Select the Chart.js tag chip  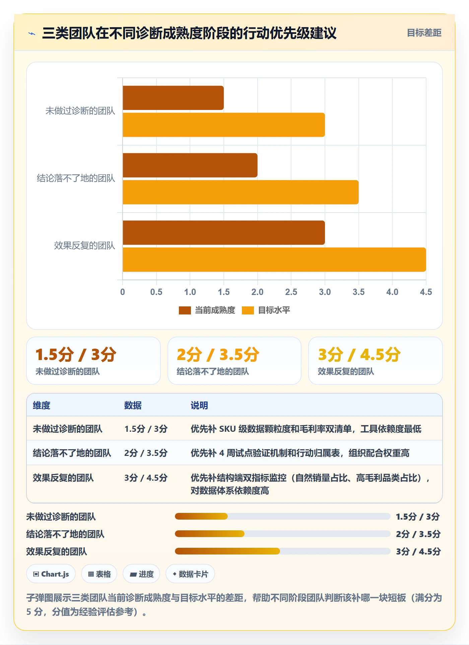[x=51, y=574]
